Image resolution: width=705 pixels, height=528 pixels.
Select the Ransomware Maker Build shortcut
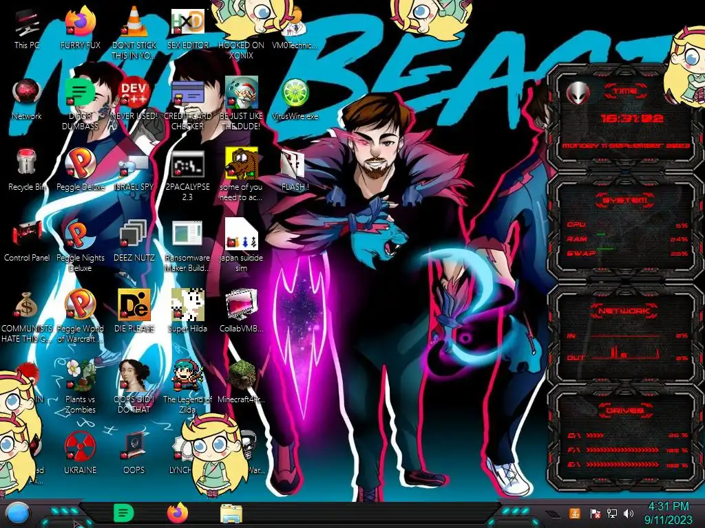[x=187, y=246]
